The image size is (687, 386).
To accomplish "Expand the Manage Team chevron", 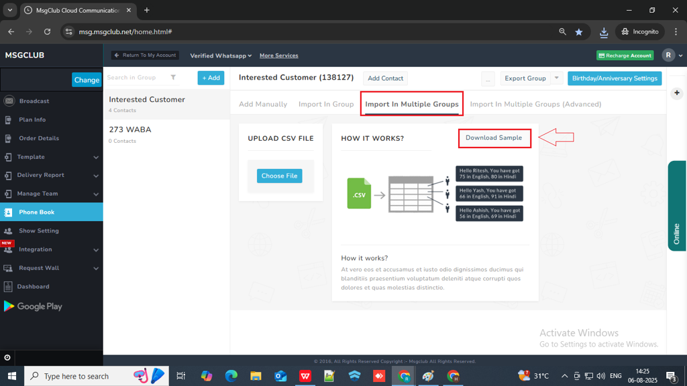I will click(96, 194).
